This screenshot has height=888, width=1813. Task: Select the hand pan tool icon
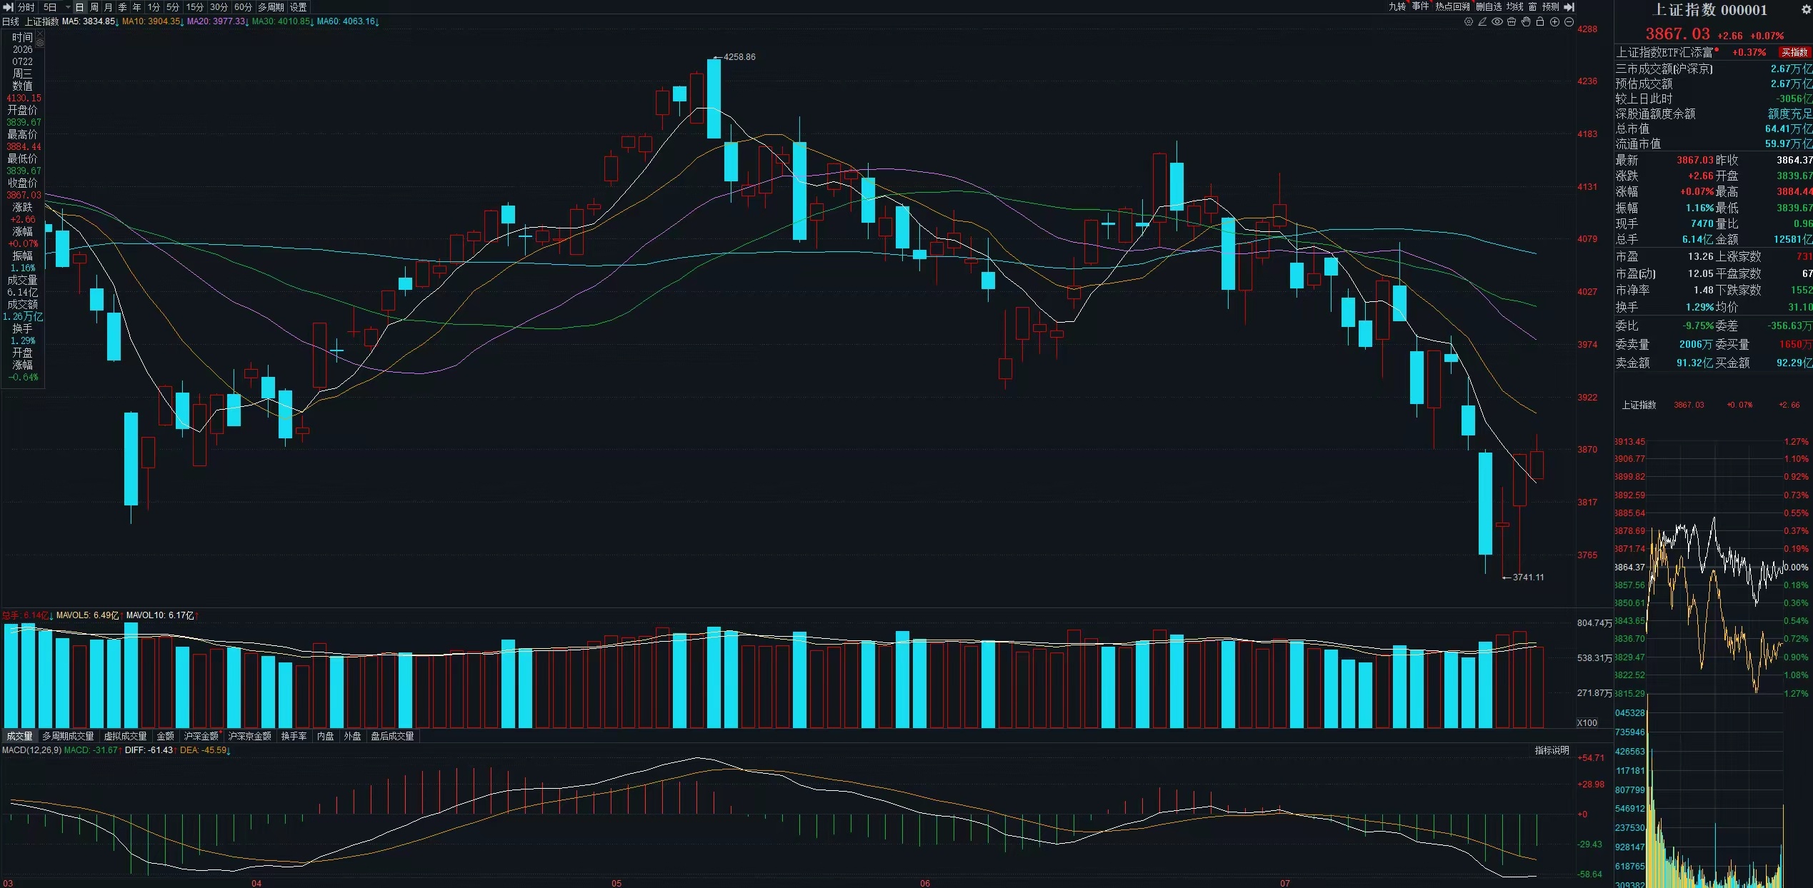(x=1526, y=21)
